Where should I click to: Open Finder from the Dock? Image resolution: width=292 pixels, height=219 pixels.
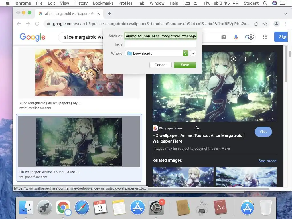coord(26,207)
